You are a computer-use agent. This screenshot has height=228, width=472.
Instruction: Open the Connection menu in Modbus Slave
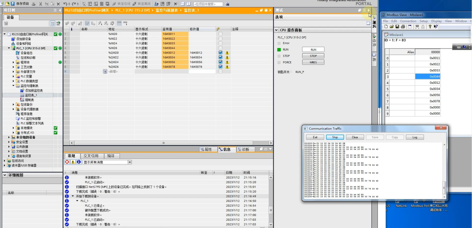click(x=408, y=21)
